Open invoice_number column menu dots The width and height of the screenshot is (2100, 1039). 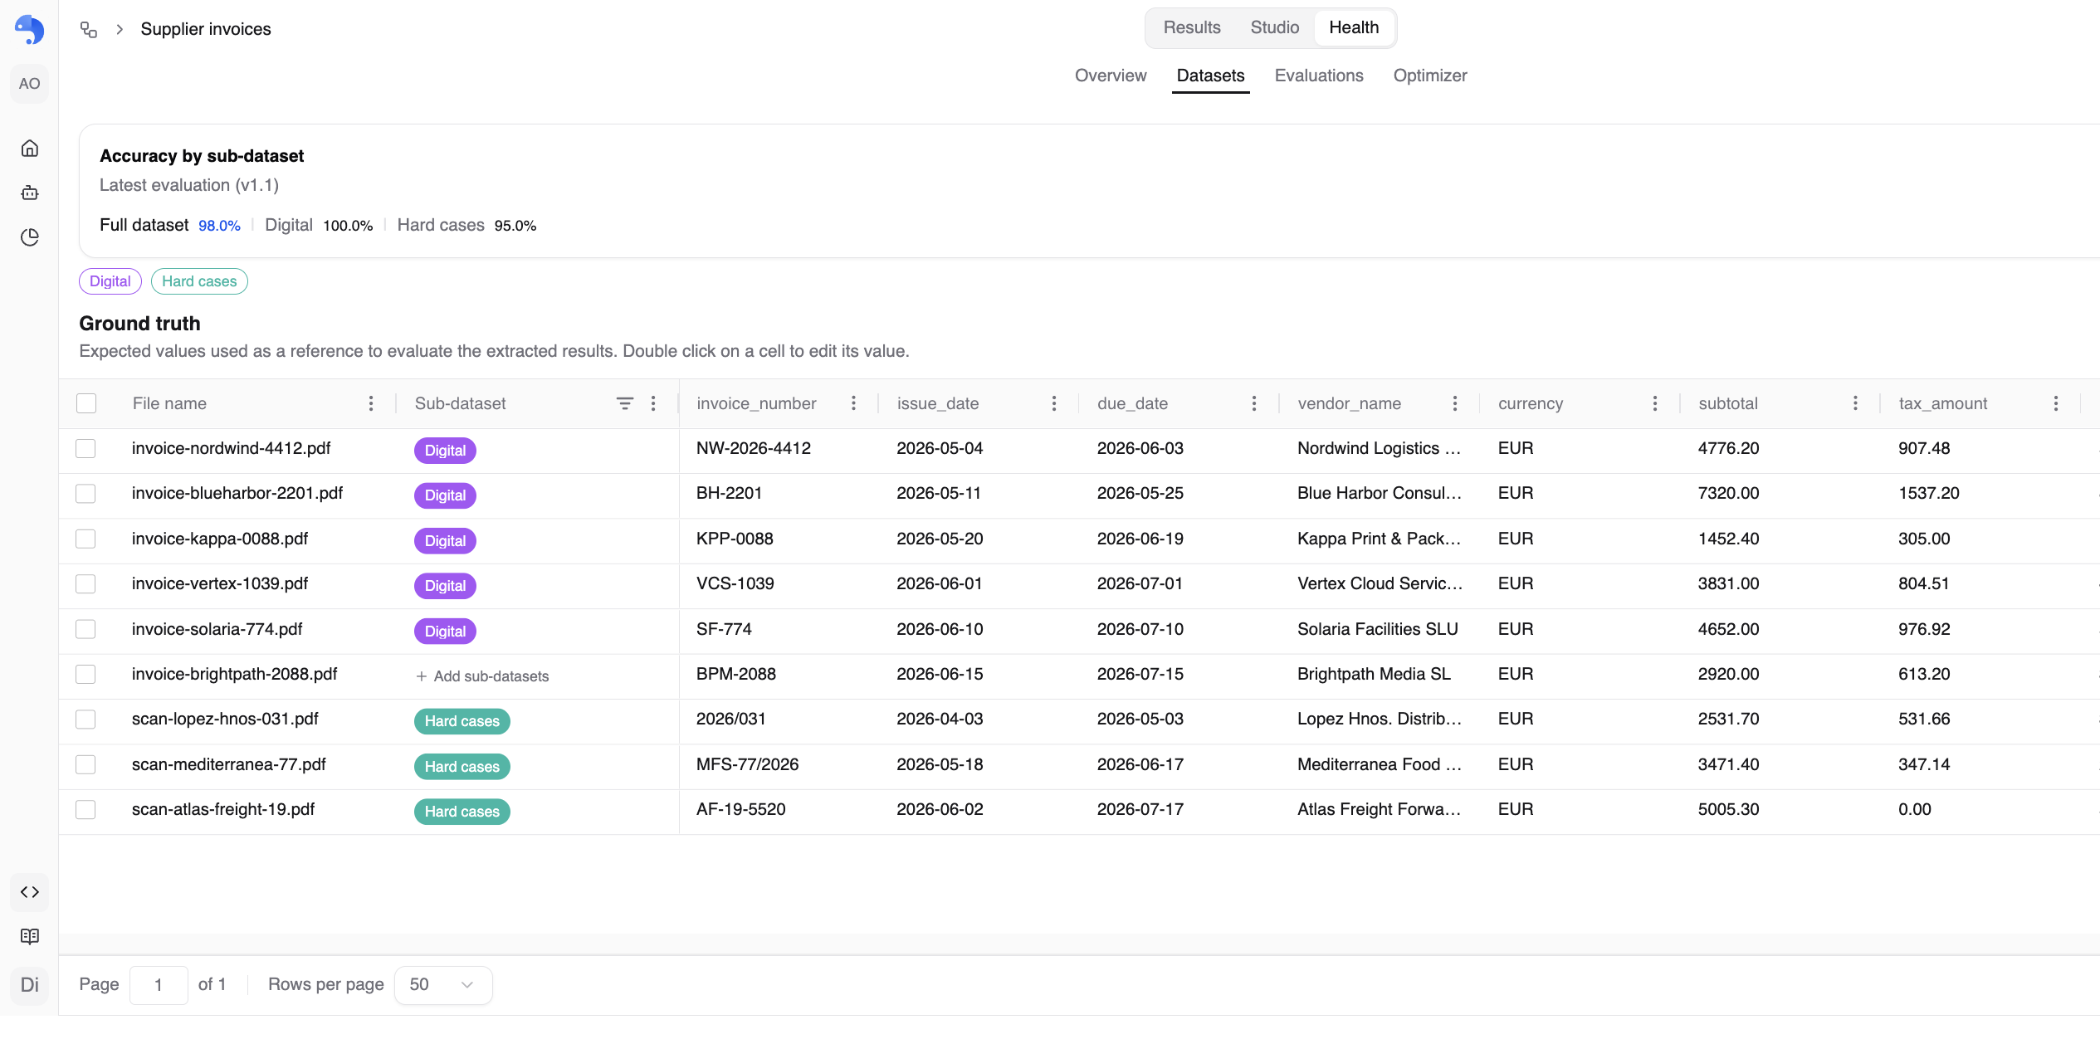tap(853, 403)
